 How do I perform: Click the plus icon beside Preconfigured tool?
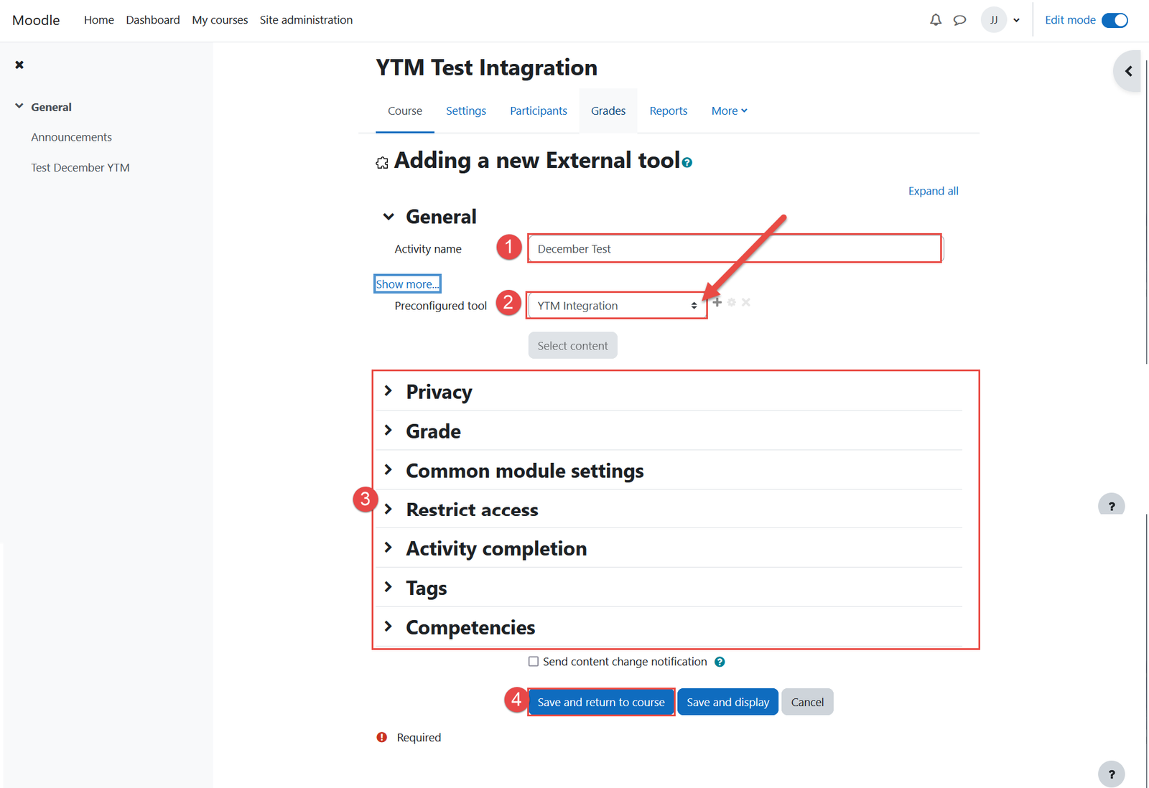(x=717, y=302)
